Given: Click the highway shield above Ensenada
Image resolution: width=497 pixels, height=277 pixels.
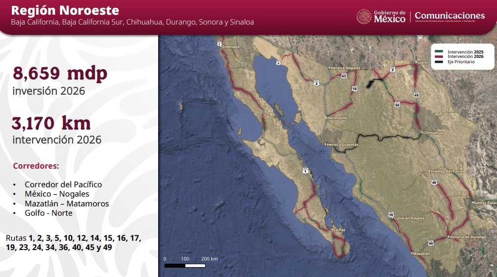Looking at the screenshot, I should point(219,44).
